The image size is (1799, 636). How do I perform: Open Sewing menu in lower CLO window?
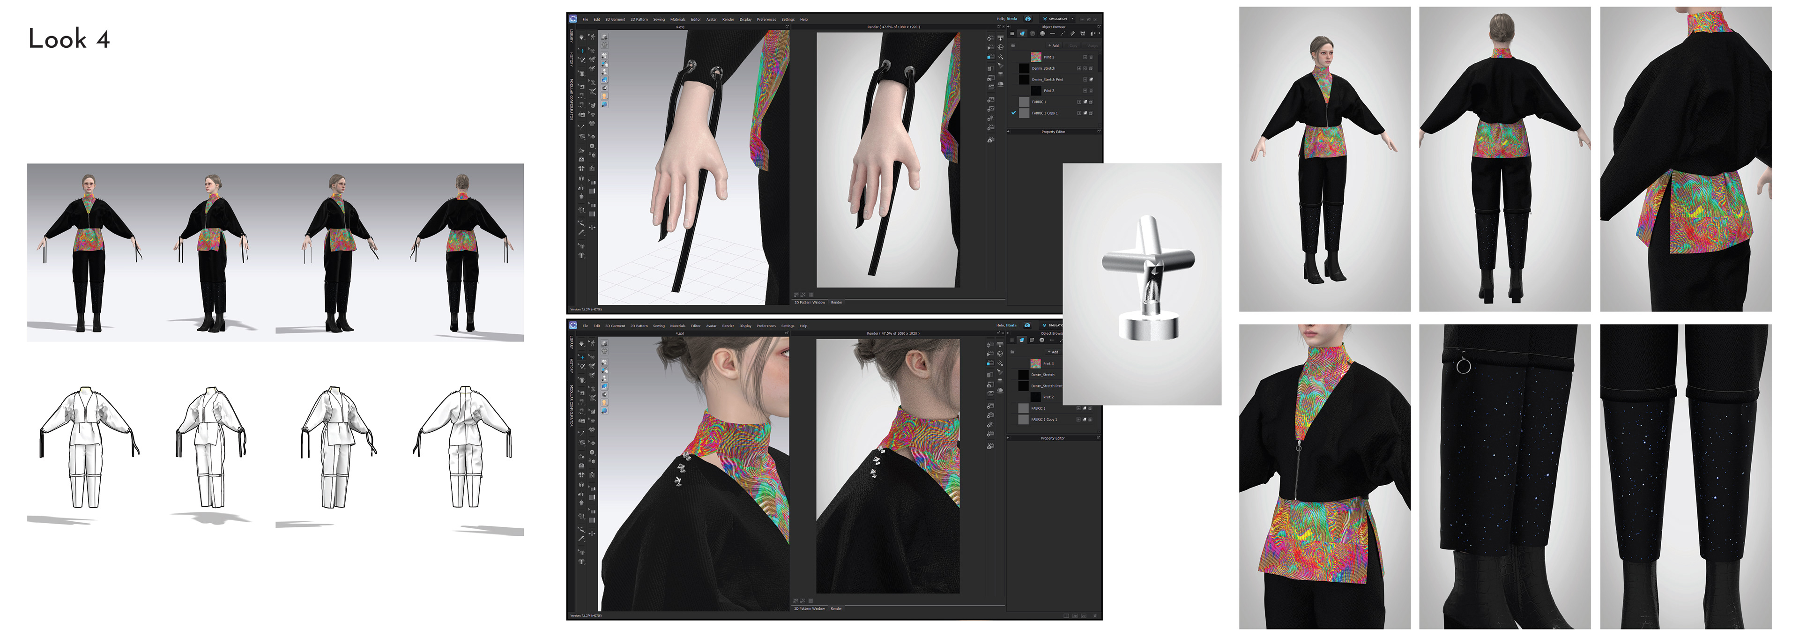point(659,325)
